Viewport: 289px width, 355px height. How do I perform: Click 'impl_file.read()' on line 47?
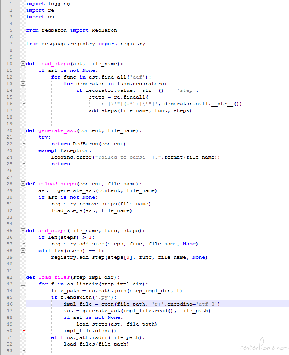148,311
